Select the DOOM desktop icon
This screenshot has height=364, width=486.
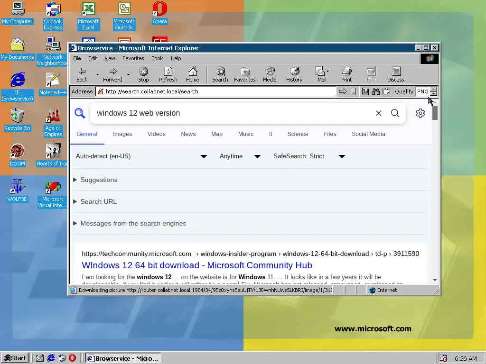click(x=18, y=155)
